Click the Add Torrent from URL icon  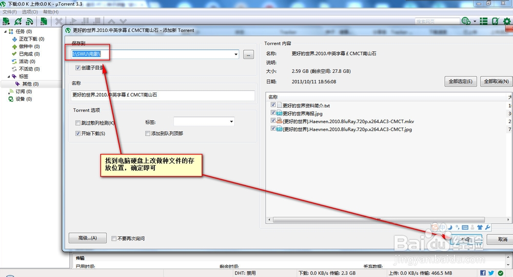click(18, 22)
